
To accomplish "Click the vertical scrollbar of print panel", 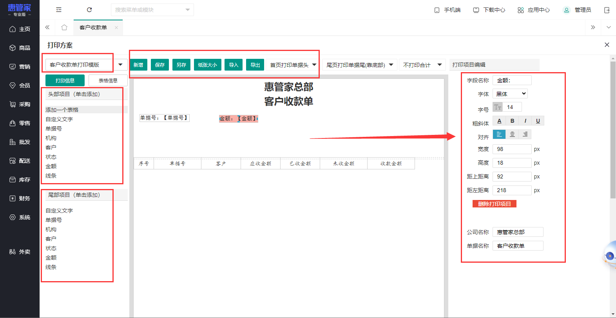I will tap(613, 130).
